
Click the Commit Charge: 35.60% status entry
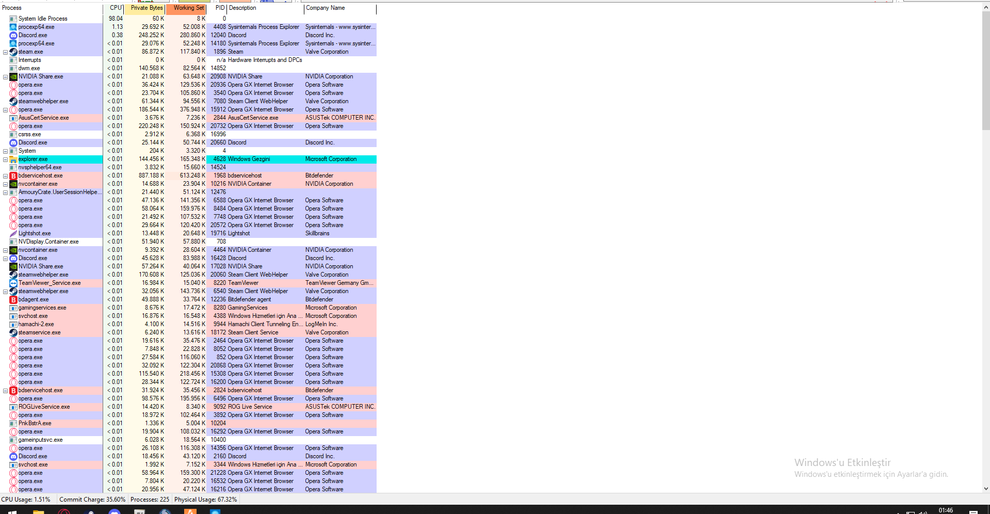click(x=92, y=500)
